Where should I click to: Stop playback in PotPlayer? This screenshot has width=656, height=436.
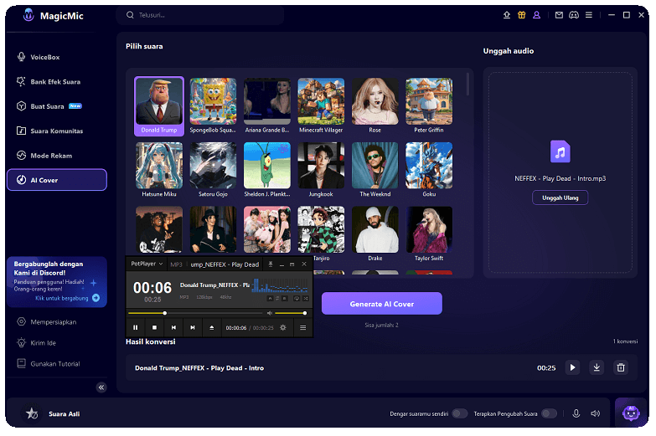click(154, 327)
